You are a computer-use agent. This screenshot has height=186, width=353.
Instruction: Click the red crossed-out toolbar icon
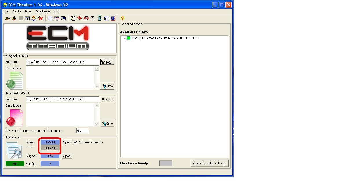pos(41,18)
